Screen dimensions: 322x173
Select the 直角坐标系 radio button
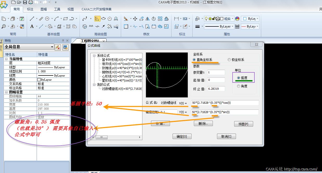tap(194, 60)
